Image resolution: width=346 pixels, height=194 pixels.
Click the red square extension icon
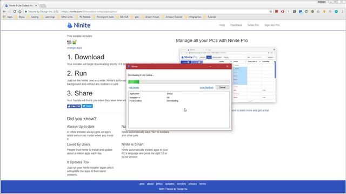276,11
